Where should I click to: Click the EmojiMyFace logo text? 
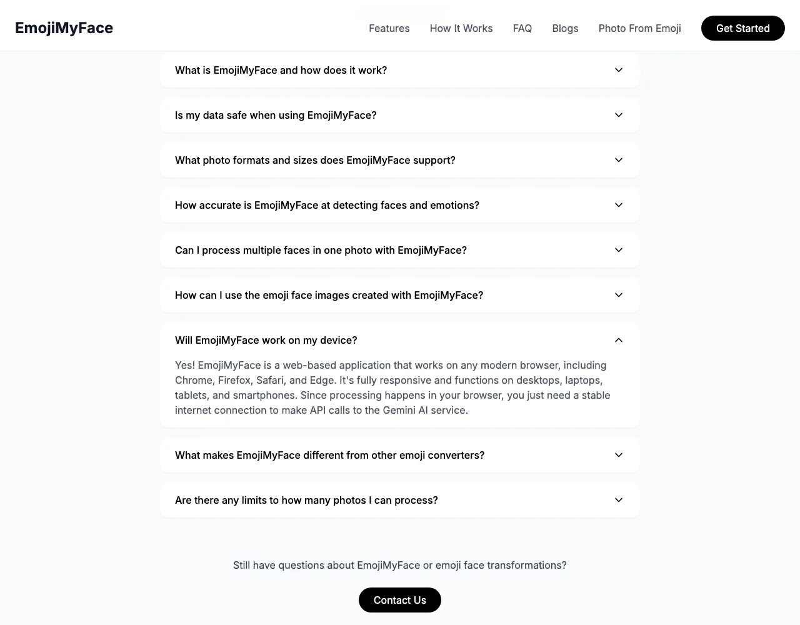coord(64,28)
